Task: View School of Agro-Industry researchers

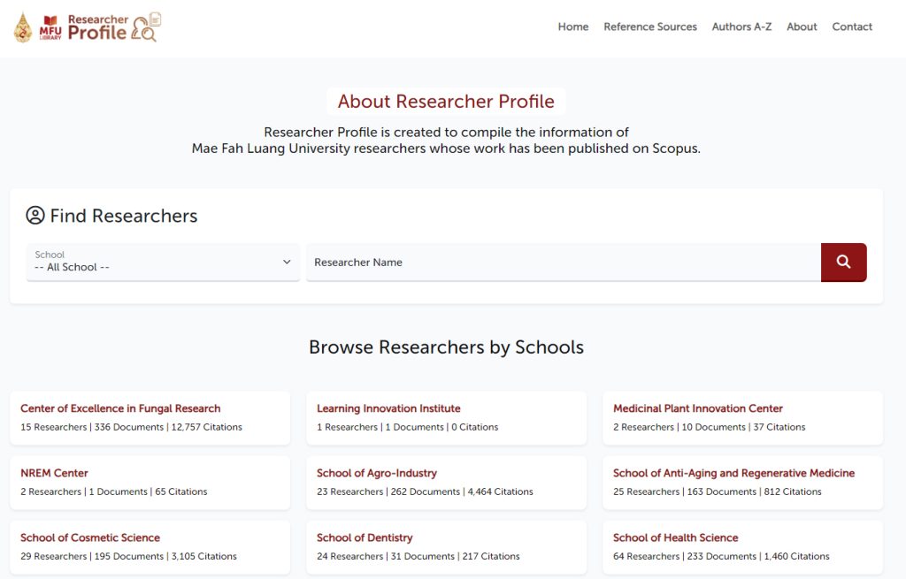Action: tap(377, 473)
